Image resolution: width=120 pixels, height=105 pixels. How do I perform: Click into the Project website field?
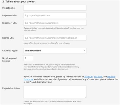pos(55,15)
